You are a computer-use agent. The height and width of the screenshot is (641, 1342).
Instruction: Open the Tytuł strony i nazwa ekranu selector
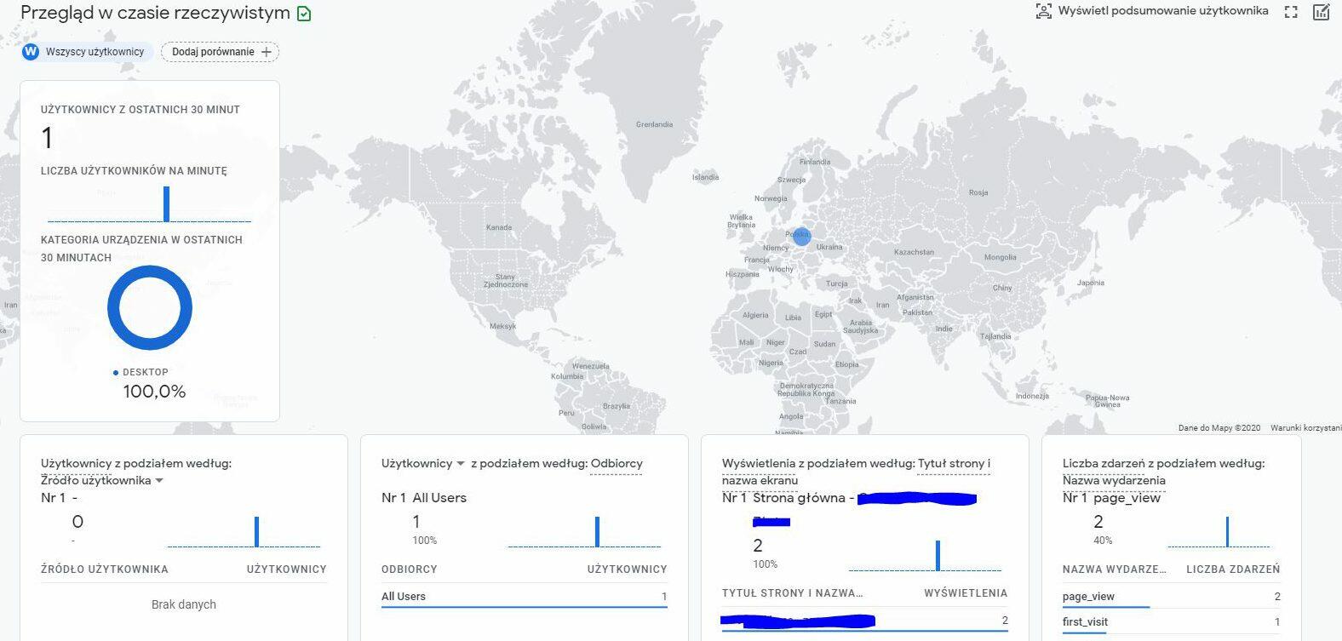coord(856,472)
